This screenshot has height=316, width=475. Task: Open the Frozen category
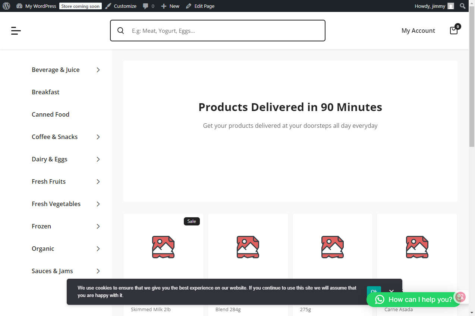pos(41,226)
